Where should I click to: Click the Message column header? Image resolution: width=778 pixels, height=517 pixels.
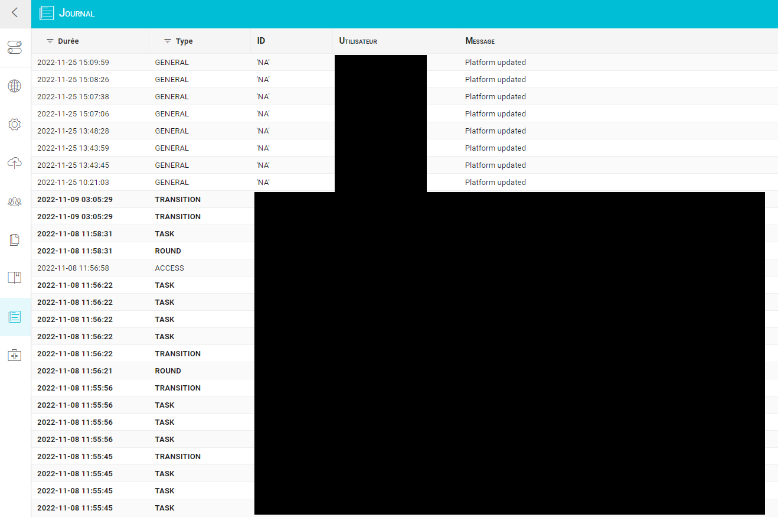pyautogui.click(x=480, y=41)
